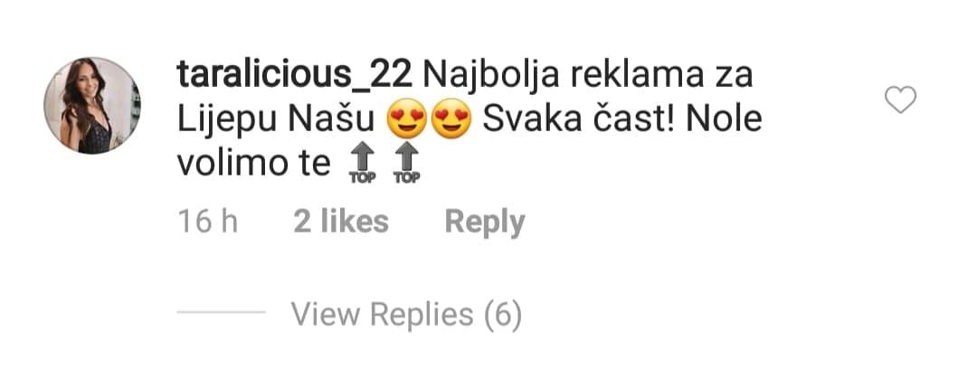
Task: Open the taralicious_22 username link
Action: pos(295,75)
